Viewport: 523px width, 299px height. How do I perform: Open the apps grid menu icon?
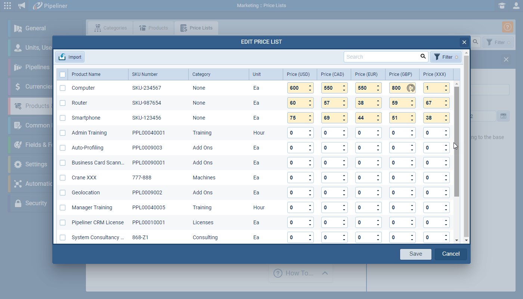coord(7,6)
